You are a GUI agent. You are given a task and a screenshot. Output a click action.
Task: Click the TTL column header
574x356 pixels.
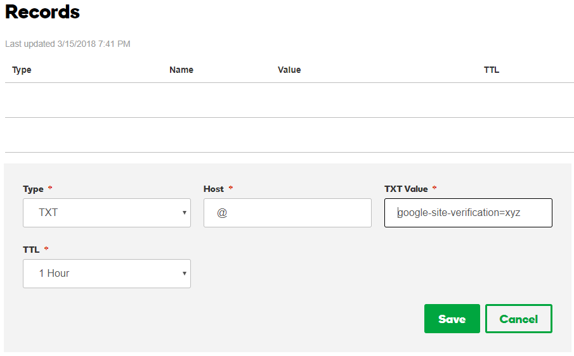click(x=492, y=70)
